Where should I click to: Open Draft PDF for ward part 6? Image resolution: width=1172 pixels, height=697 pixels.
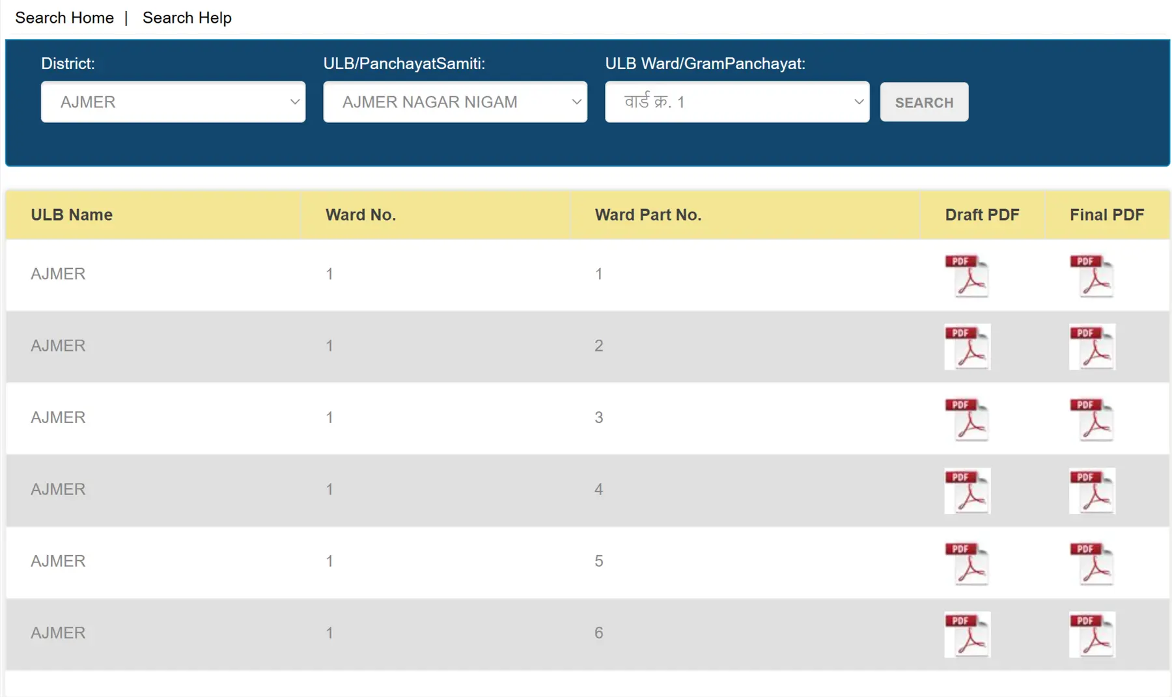(x=967, y=635)
